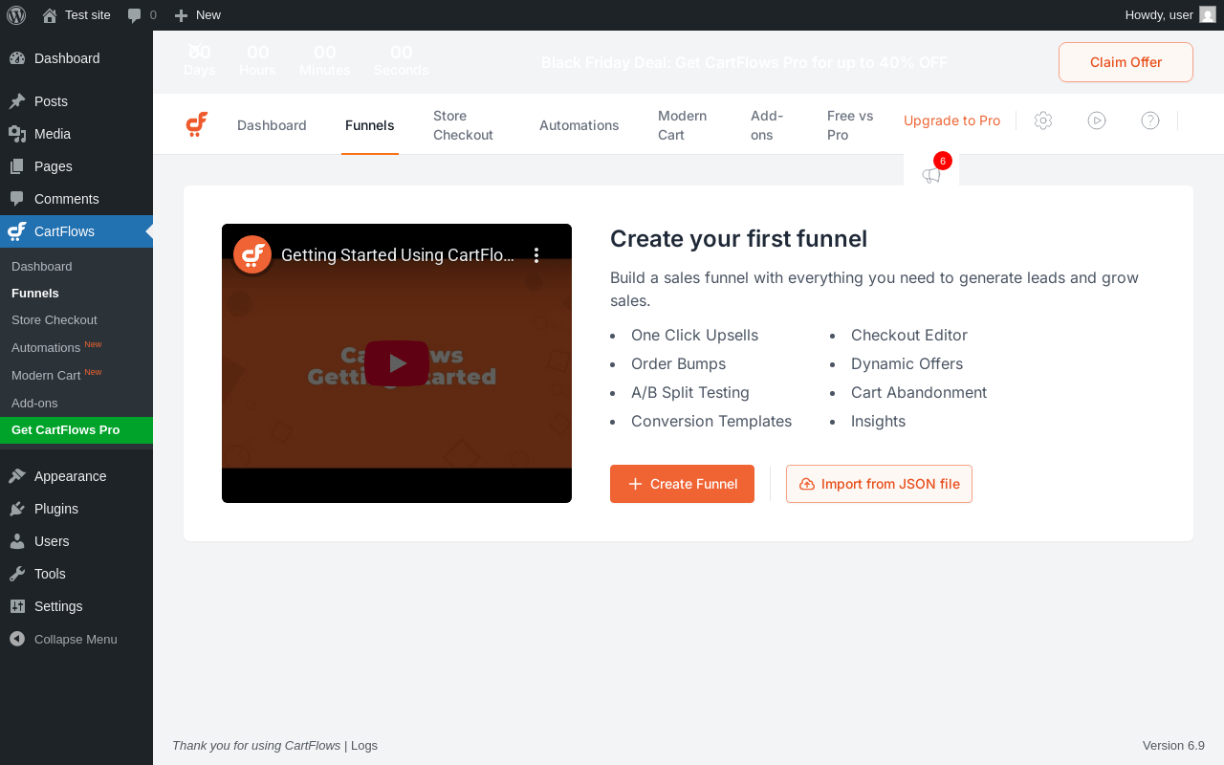This screenshot has height=765, width=1224.
Task: Click the Upgrade to Pro link
Action: 951,120
